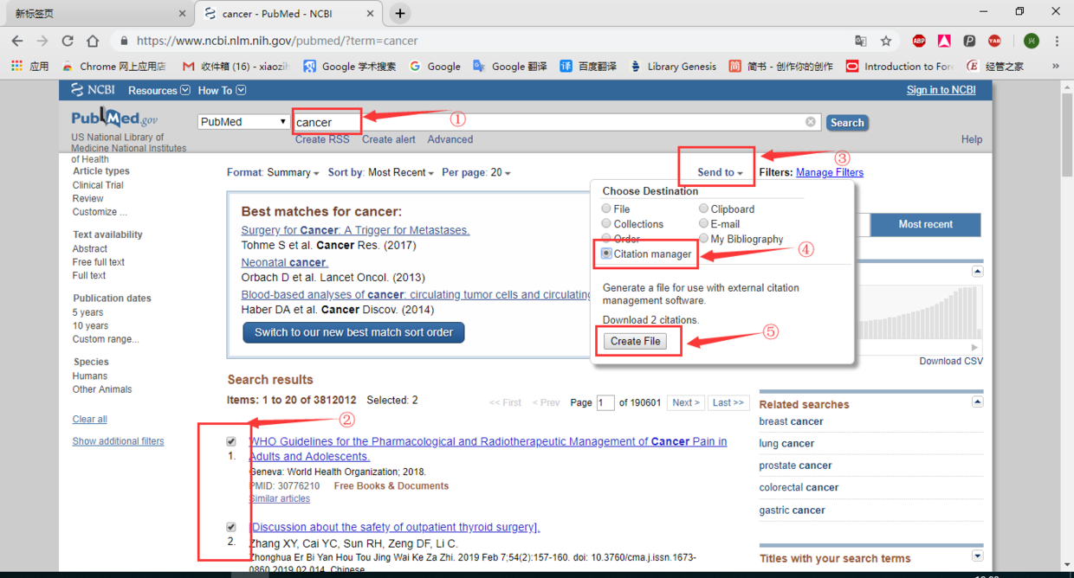Choose the Collections destination
This screenshot has height=578, width=1074.
(x=606, y=223)
